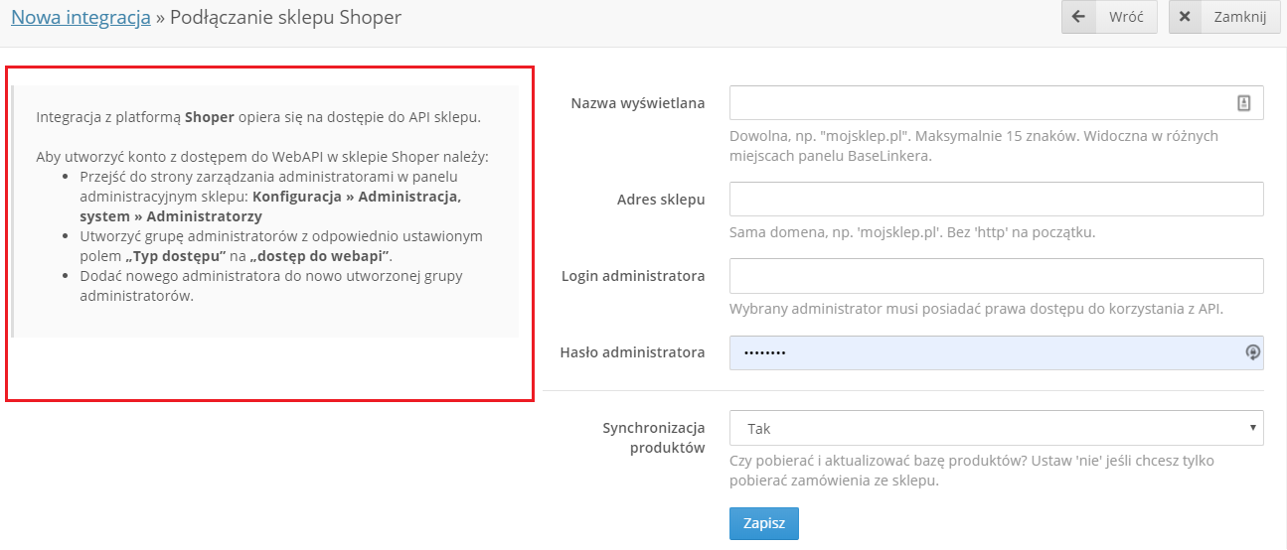The image size is (1287, 550).
Task: Focus the Hasło administratora password field
Action: click(x=996, y=352)
